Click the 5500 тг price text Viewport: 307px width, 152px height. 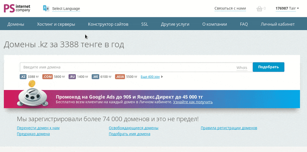point(132,77)
